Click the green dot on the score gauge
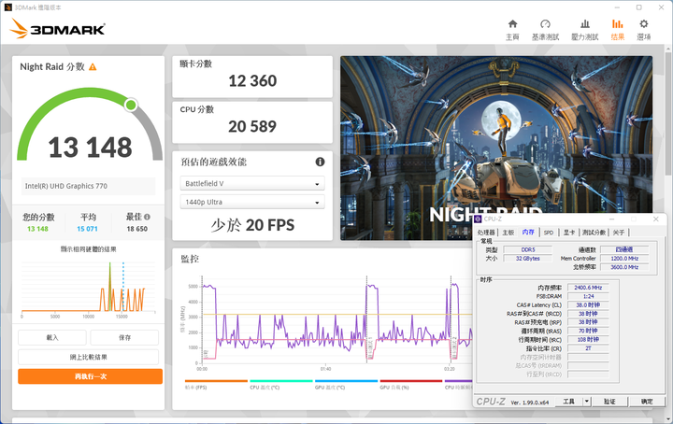The width and height of the screenshot is (673, 424). (x=131, y=105)
